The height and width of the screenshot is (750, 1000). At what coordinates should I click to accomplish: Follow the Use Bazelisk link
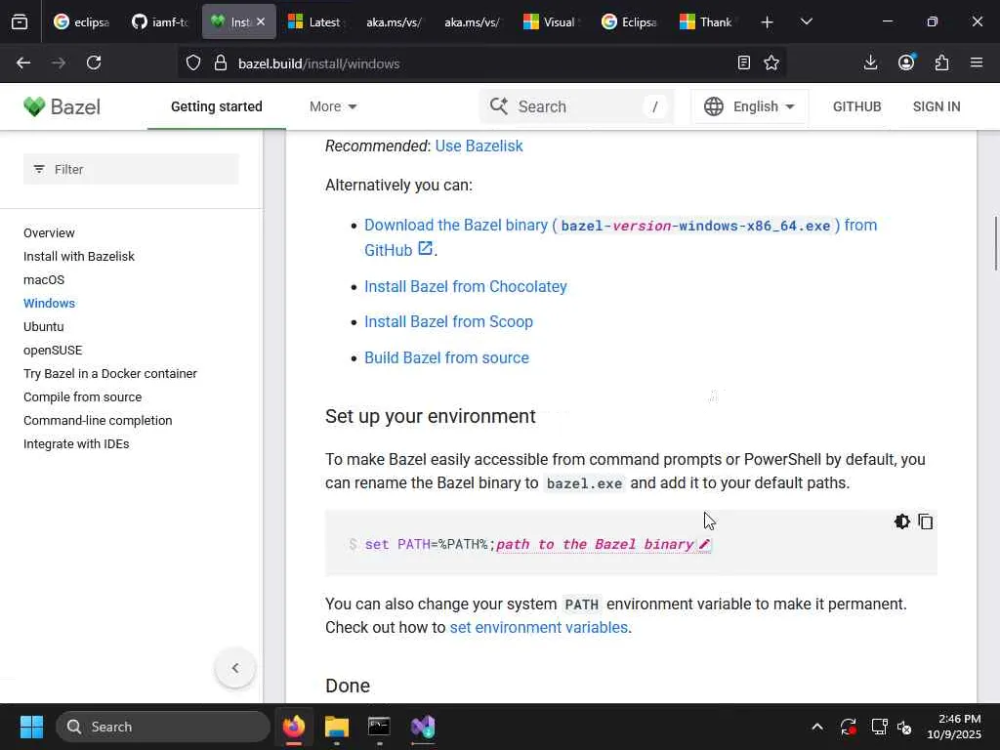coord(479,146)
